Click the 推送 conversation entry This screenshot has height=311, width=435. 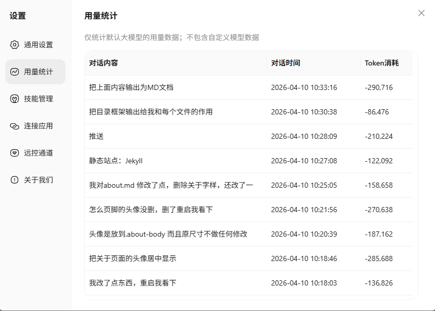click(96, 136)
